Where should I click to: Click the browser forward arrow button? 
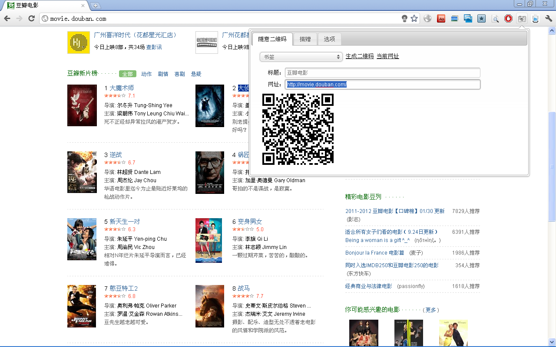[19, 18]
